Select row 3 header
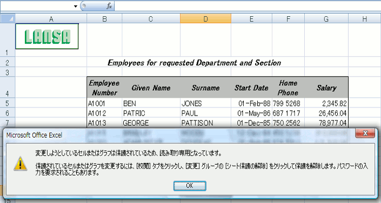 pos(8,72)
